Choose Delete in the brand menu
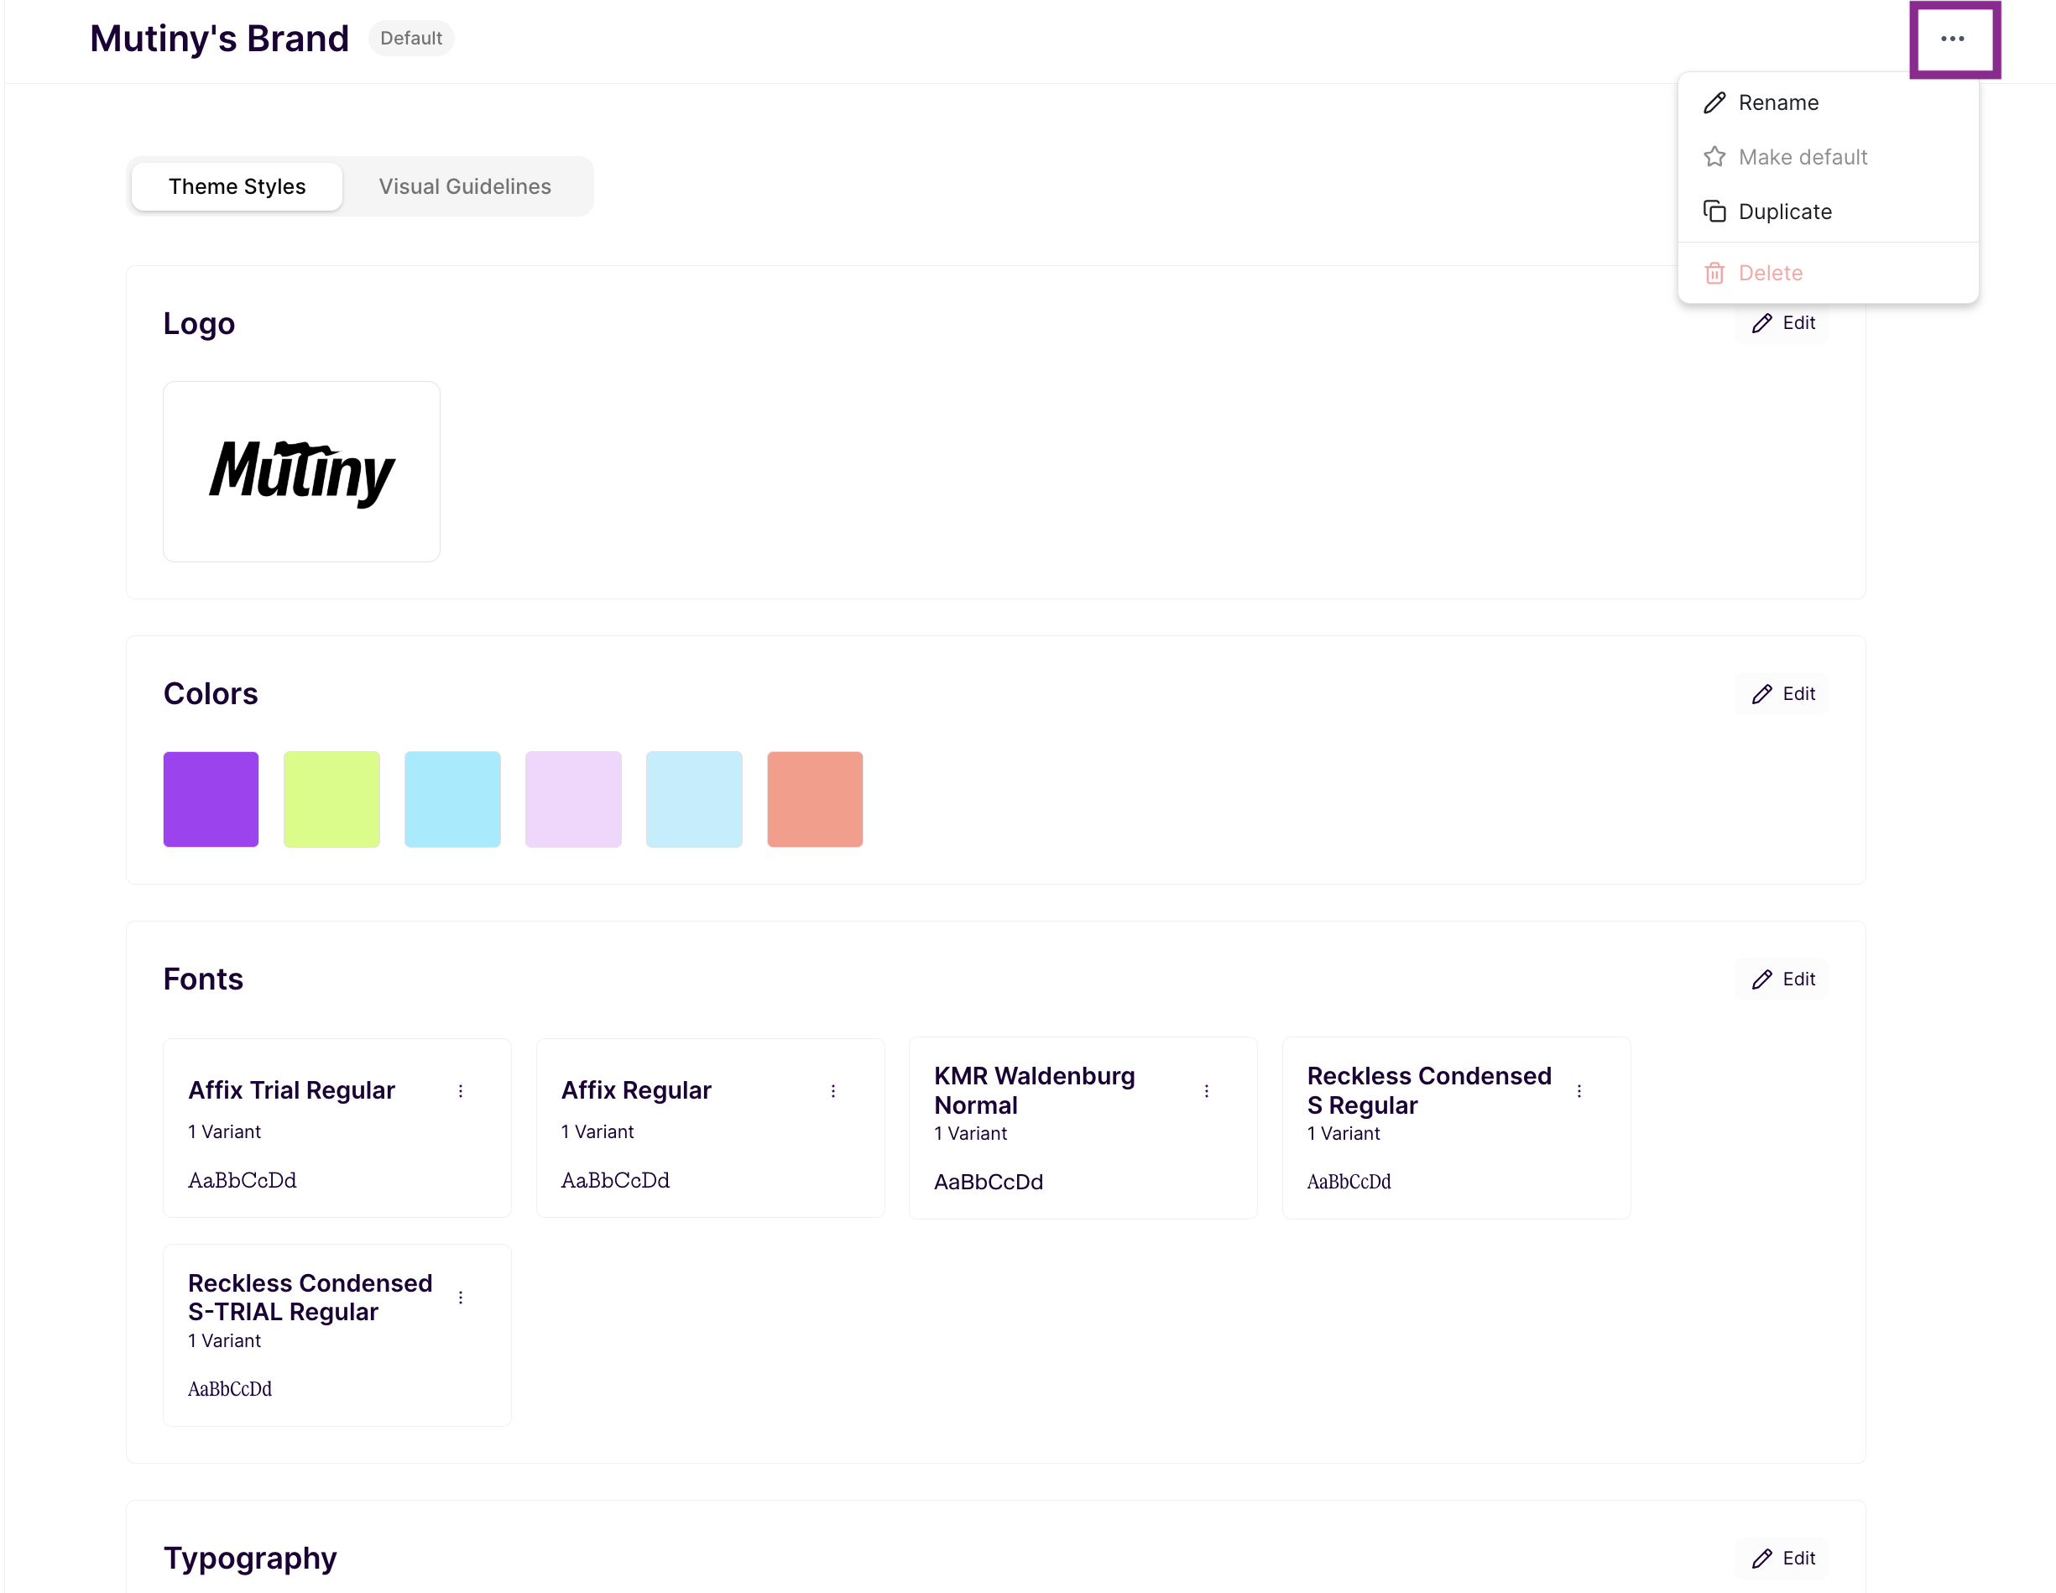 pos(1827,273)
